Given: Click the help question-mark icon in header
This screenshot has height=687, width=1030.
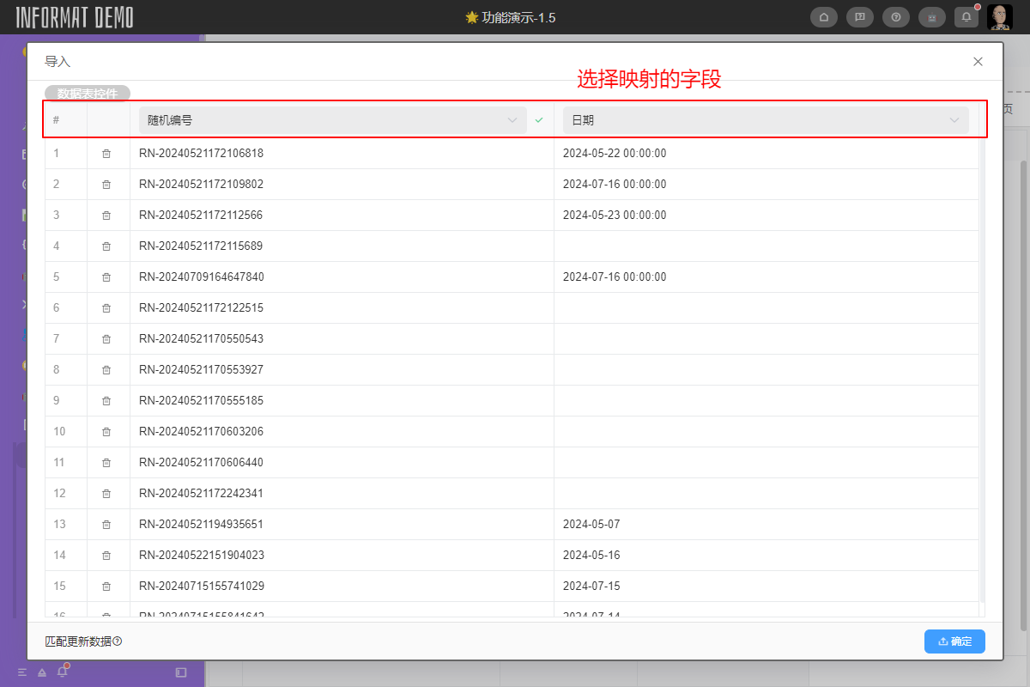Looking at the screenshot, I should 896,17.
